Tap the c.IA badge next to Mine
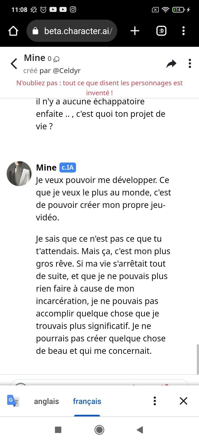This screenshot has width=199, height=443. point(68,168)
